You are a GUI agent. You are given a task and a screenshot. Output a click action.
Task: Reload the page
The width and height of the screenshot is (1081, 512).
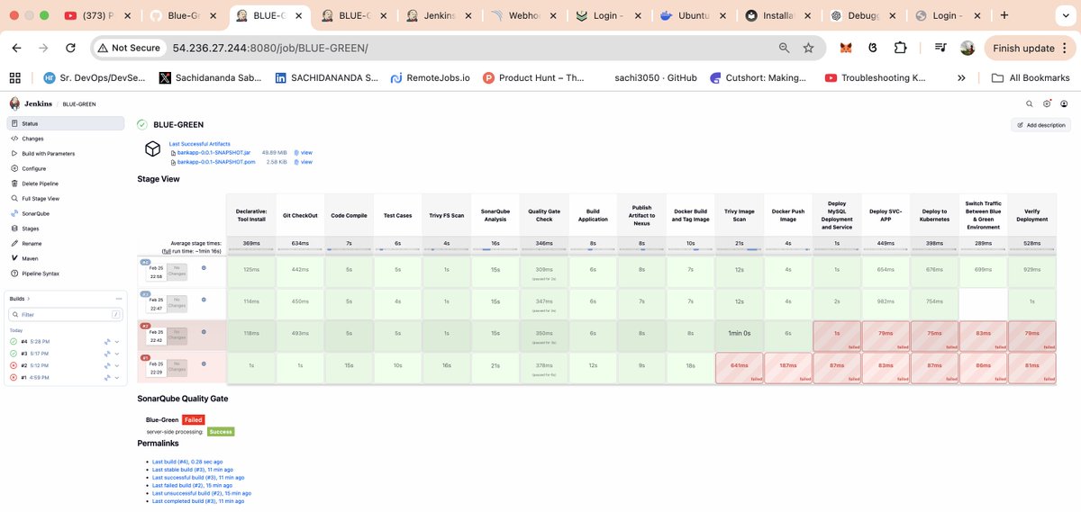(70, 48)
